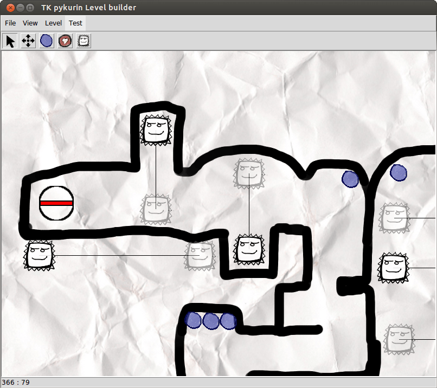Click the rightmost of three clustered blue circles
437x388 pixels.
(228, 320)
